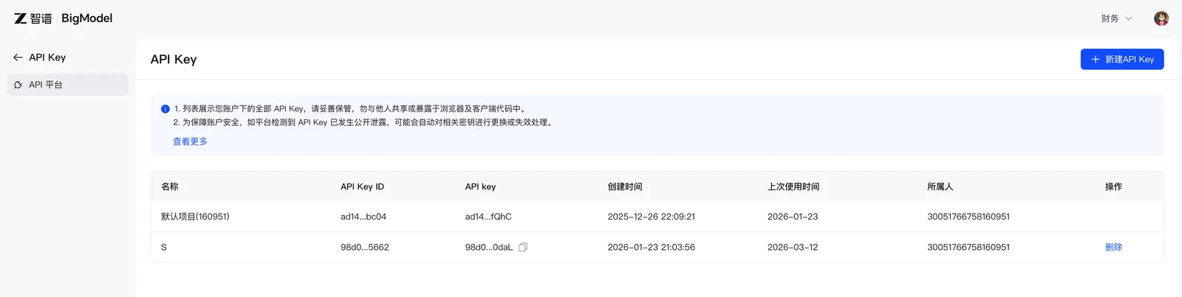
Task: Click the 98d0...5662 API Key ID
Action: pos(365,248)
